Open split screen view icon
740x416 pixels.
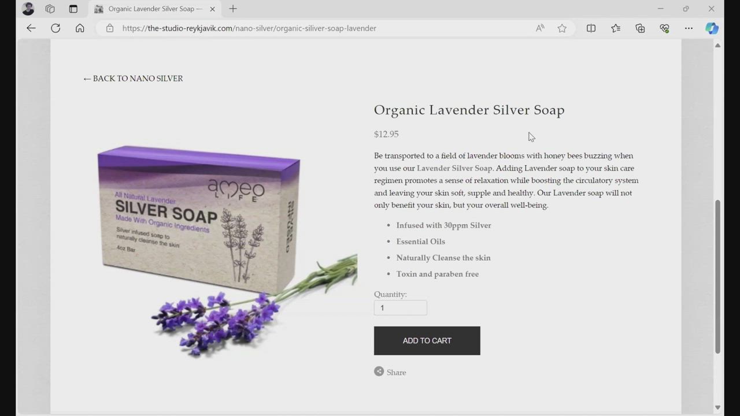pos(591,28)
